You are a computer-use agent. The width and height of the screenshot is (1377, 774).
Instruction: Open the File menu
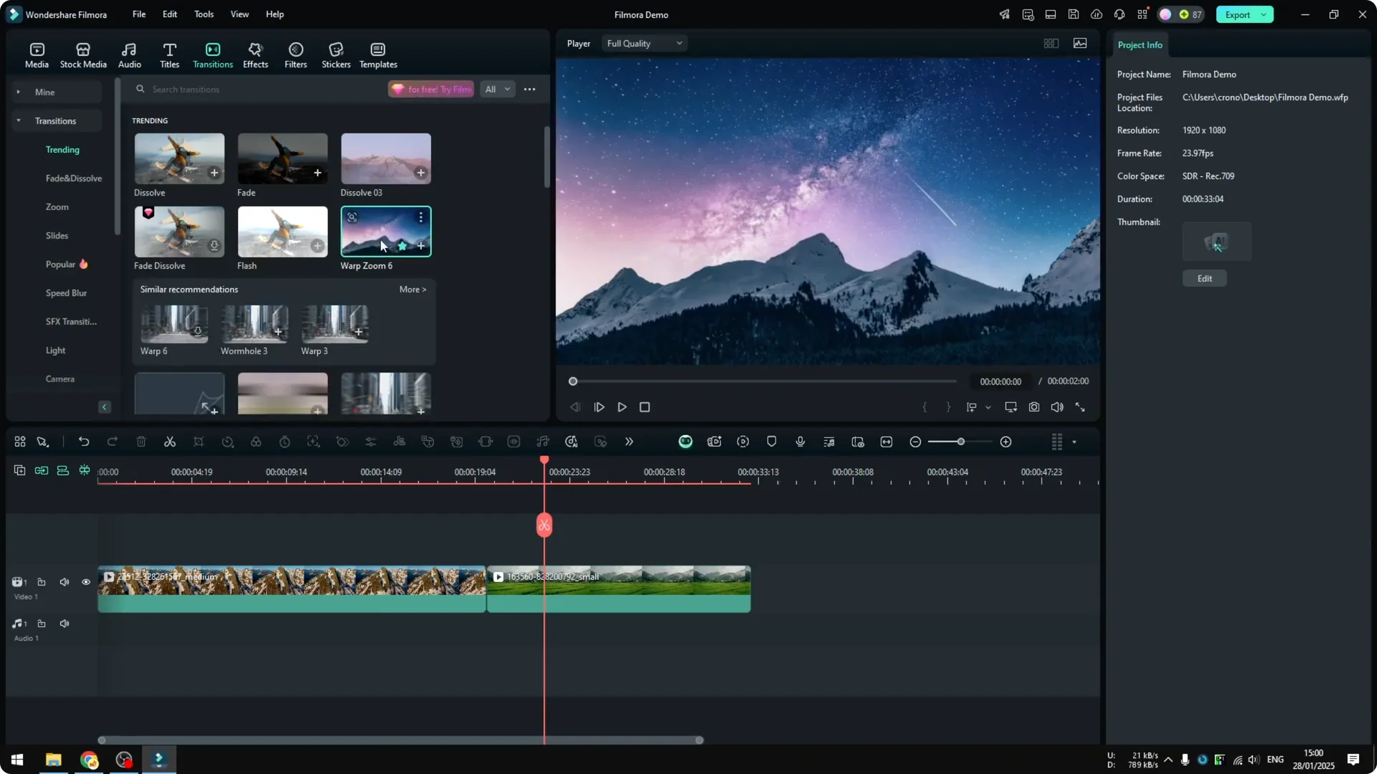click(139, 14)
